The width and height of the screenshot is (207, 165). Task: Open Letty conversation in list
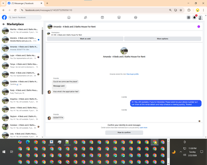(21, 135)
